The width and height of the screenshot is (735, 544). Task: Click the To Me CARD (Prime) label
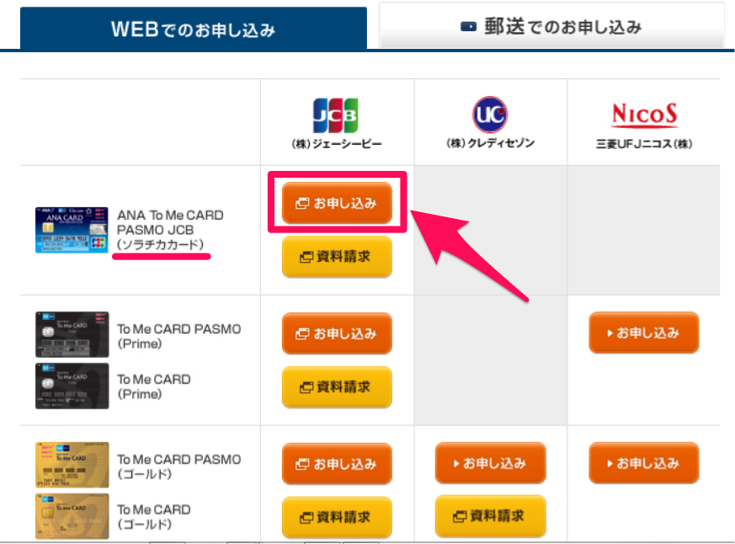(x=154, y=387)
